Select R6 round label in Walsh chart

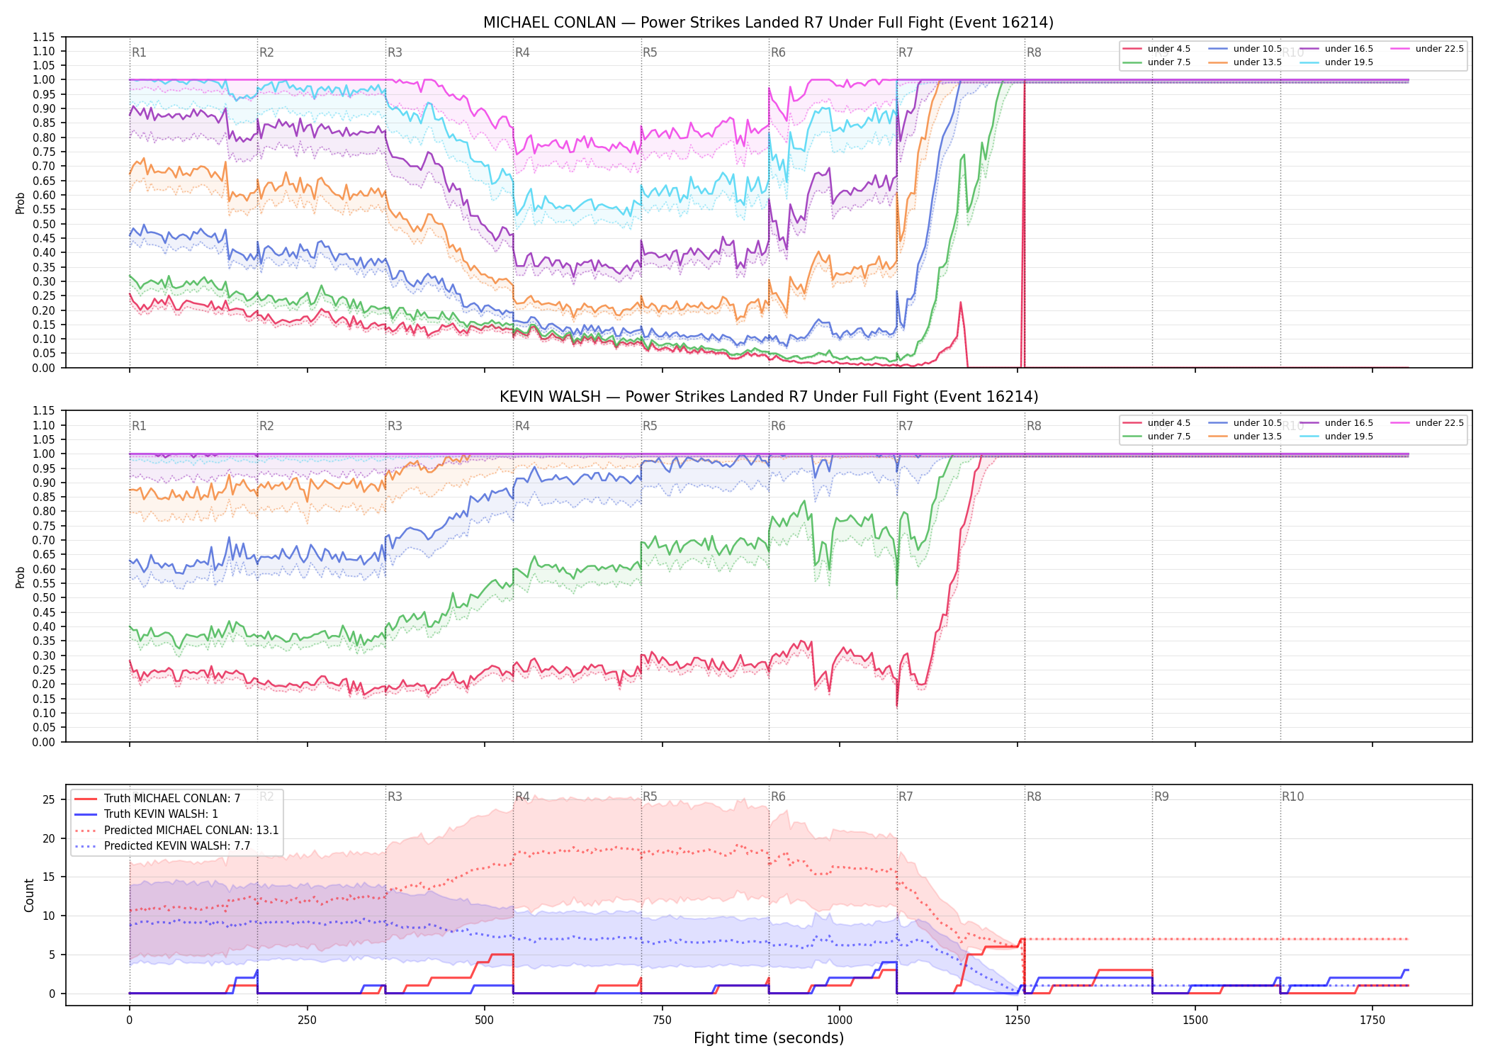point(778,426)
